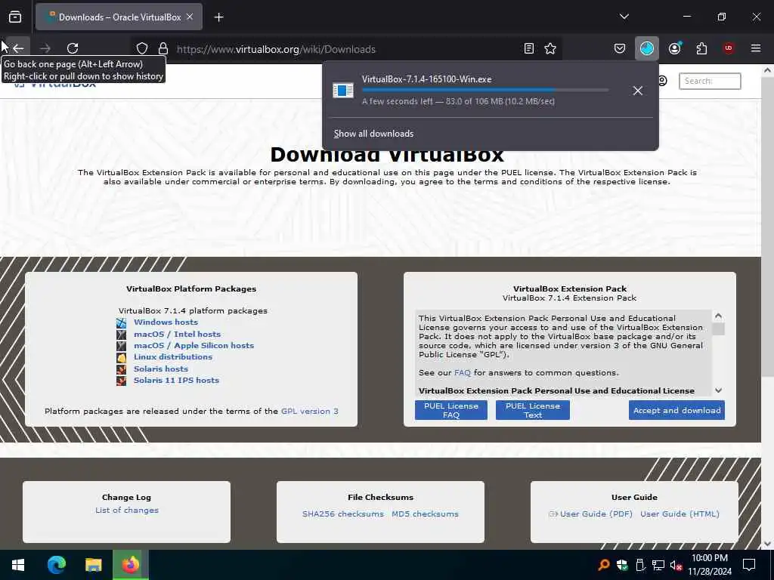Open SHA256 checksums link
Viewport: 774px width, 580px height.
tap(342, 514)
